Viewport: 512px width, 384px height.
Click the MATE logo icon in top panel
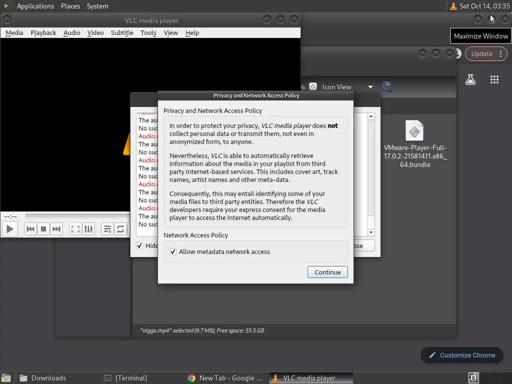coord(8,6)
